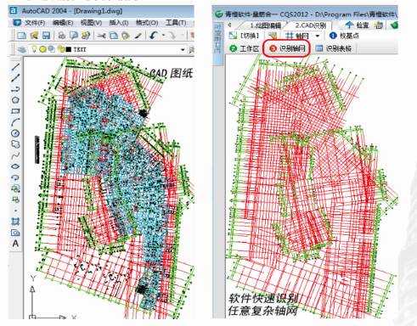Open the 轴网 dropdown arrow
This screenshot has height=326, width=417.
coord(318,36)
